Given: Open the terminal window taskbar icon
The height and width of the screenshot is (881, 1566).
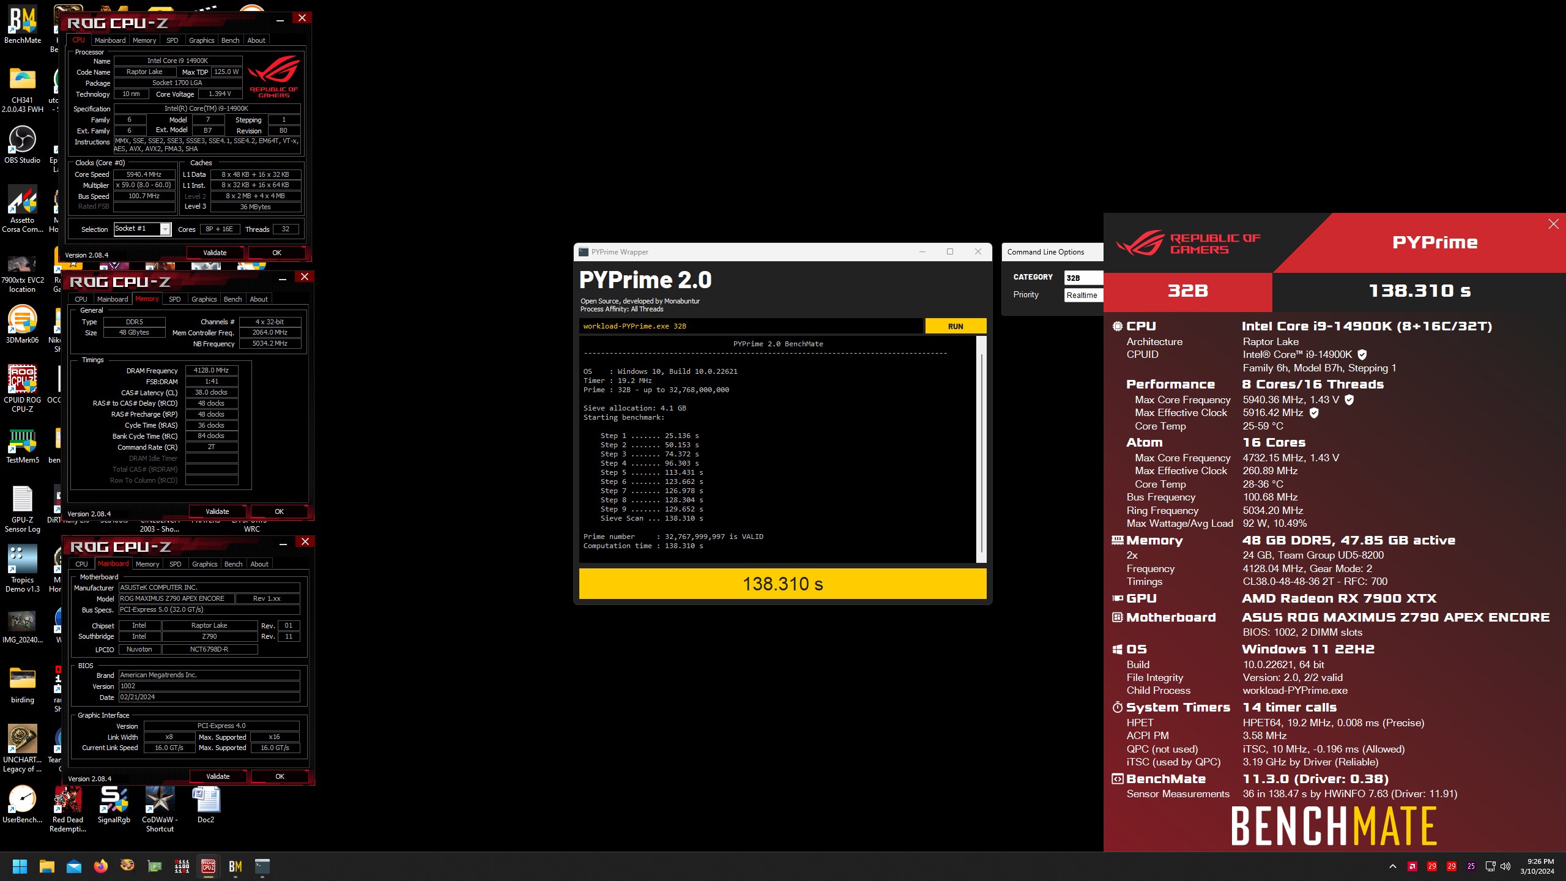Looking at the screenshot, I should (x=262, y=866).
